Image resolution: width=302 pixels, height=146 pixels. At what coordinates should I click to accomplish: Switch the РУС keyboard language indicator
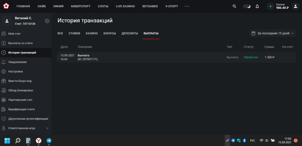pyautogui.click(x=252, y=141)
